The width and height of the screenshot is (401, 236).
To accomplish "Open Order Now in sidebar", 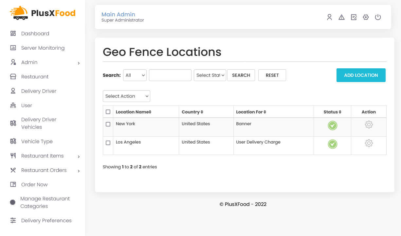I will [34, 184].
